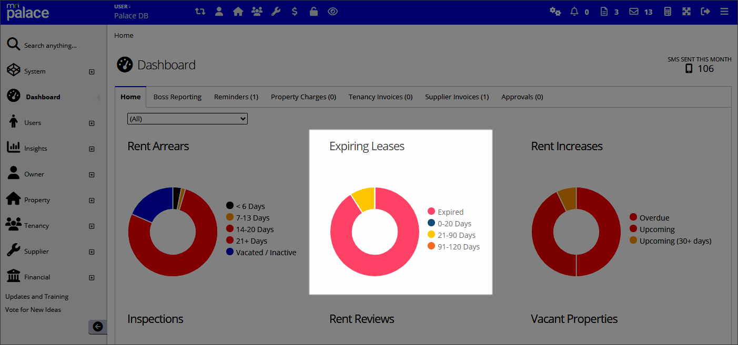
Task: Toggle the 0-20 Days legend item
Action: (x=450, y=224)
